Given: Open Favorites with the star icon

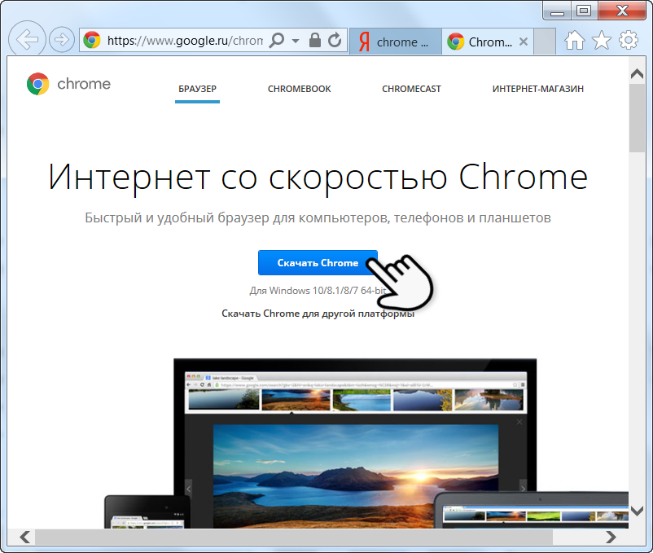Looking at the screenshot, I should pos(602,41).
